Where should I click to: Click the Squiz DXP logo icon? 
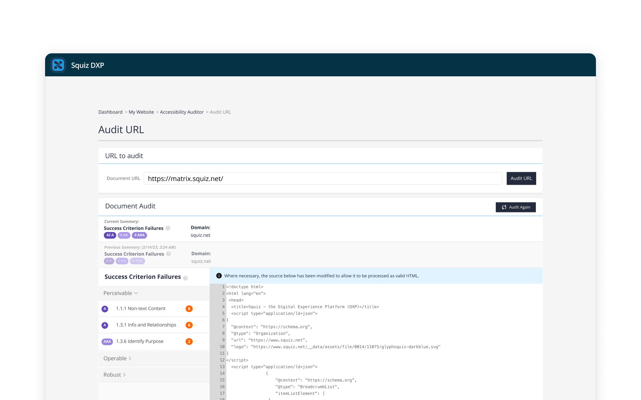(x=58, y=65)
